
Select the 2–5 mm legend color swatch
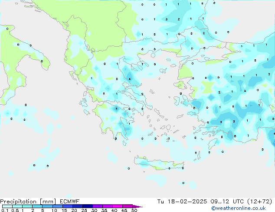coord(37,206)
